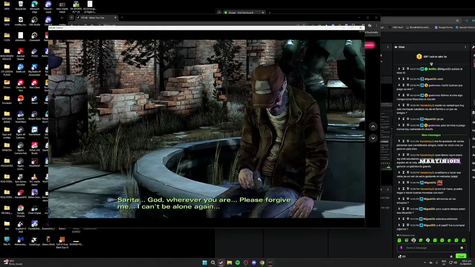Viewport: 475px width, 267px height.
Task: Select the Riot Client desktop icon
Action: click(35, 84)
